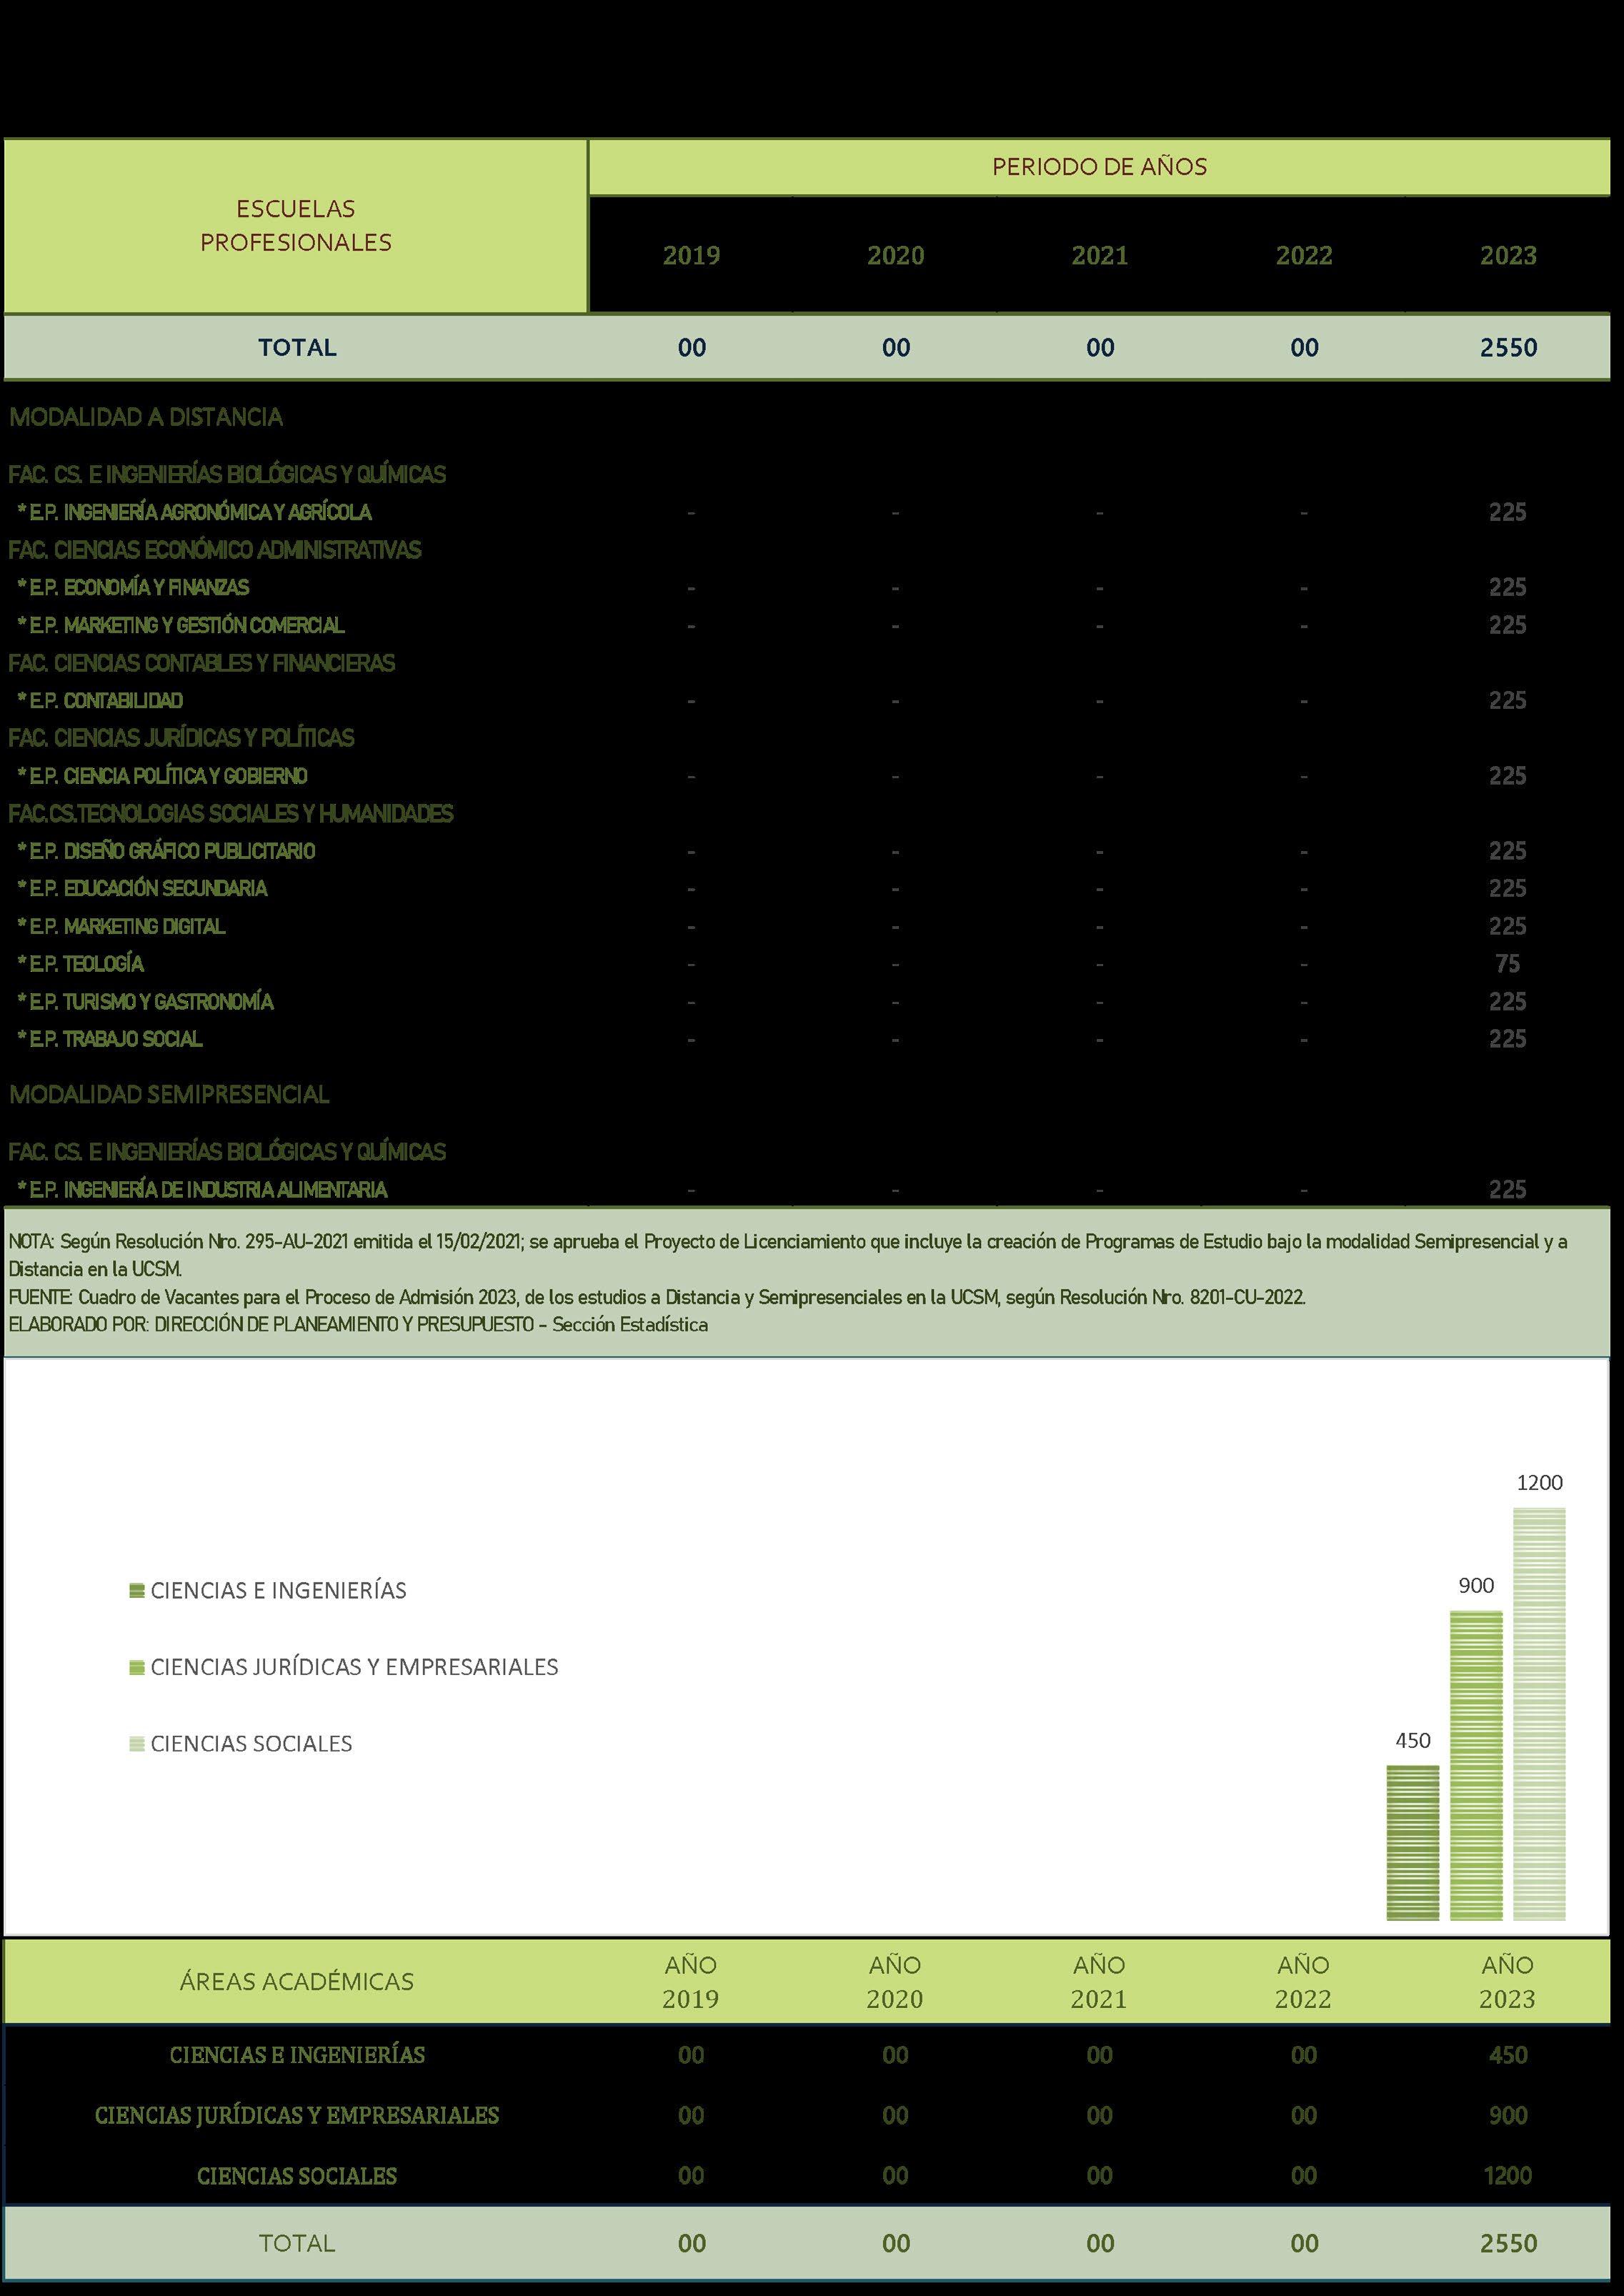Click the 2023 year column header
This screenshot has width=1624, height=2296.
1507,256
